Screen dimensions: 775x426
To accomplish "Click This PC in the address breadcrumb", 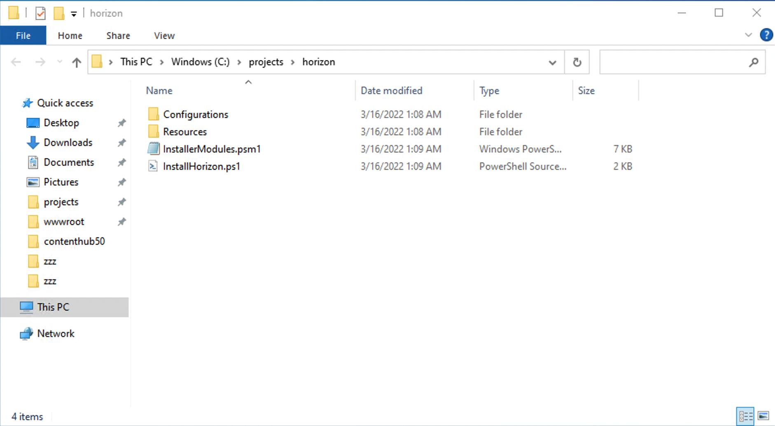I will (x=136, y=62).
